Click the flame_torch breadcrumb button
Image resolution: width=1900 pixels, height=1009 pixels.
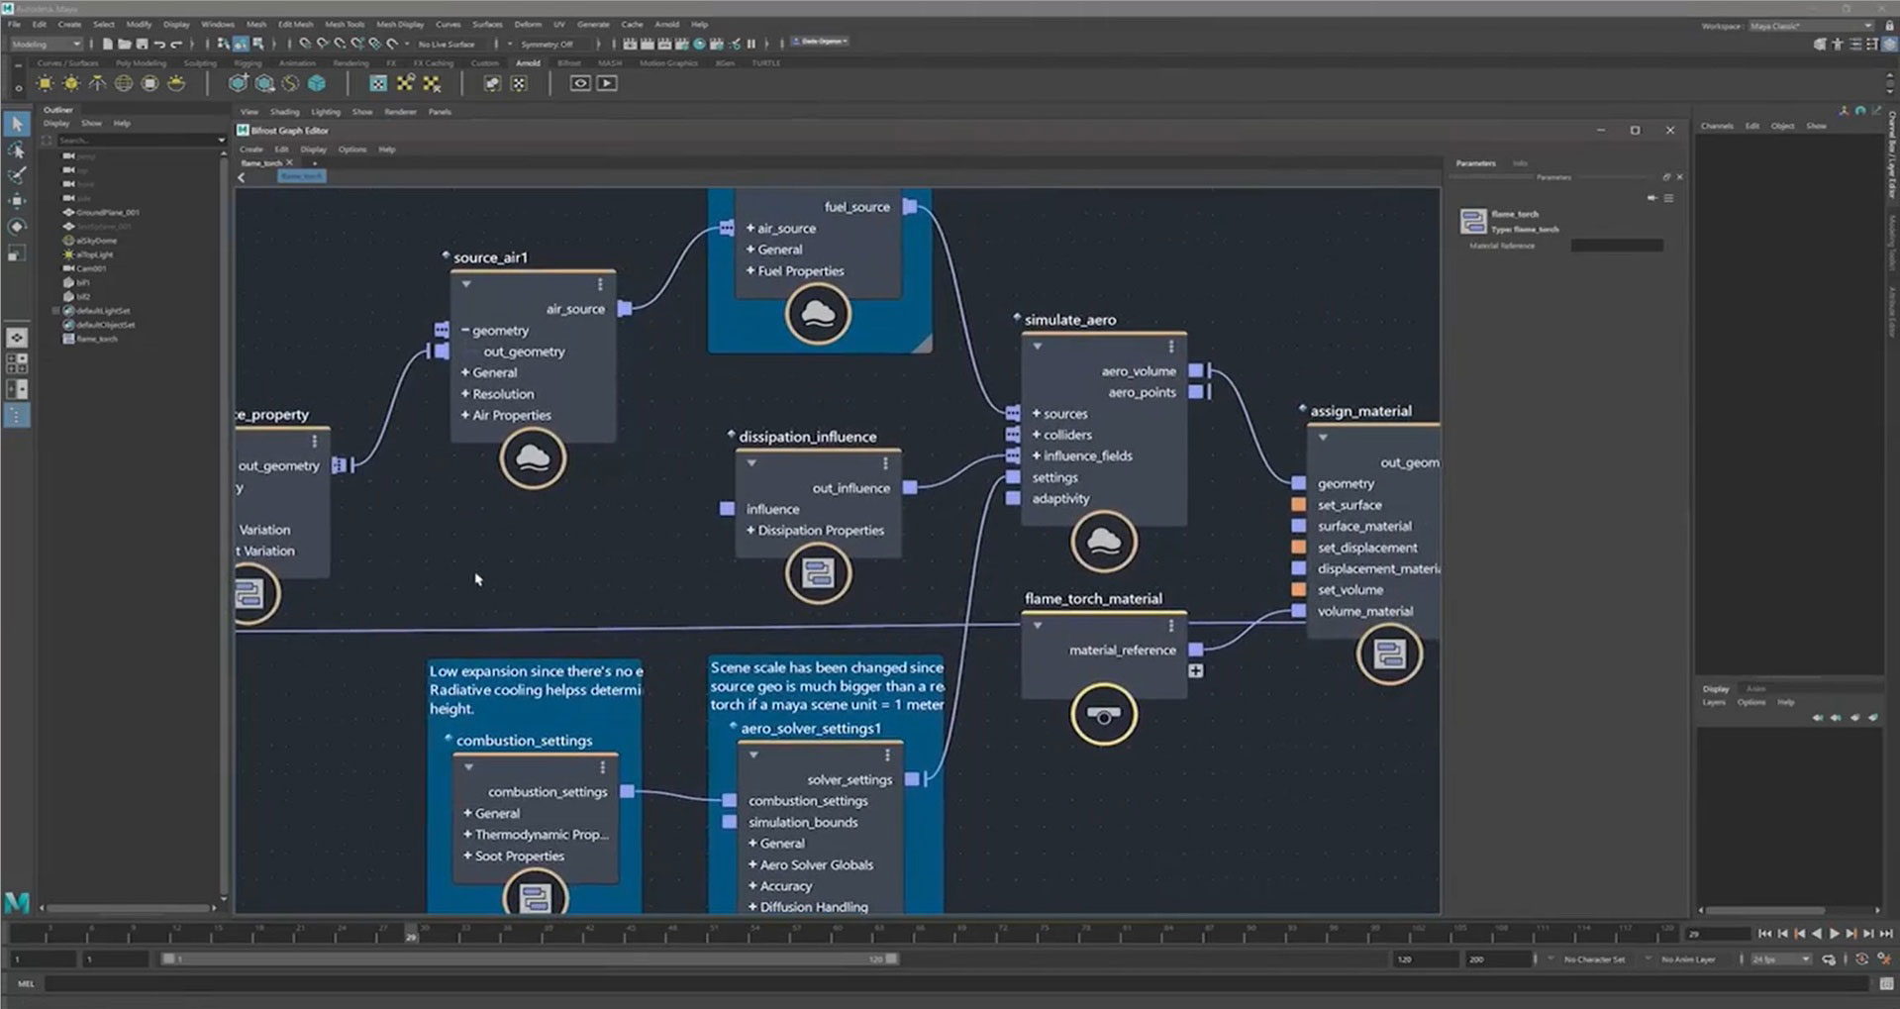[x=301, y=176]
